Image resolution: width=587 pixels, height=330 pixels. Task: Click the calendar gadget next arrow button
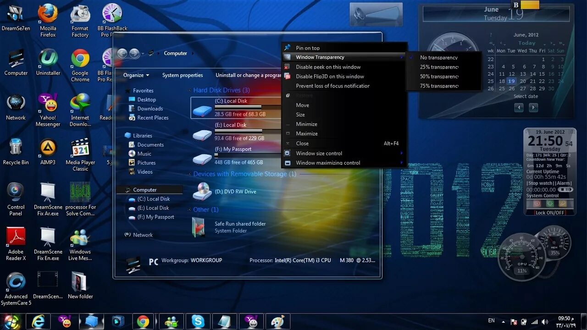pyautogui.click(x=533, y=108)
